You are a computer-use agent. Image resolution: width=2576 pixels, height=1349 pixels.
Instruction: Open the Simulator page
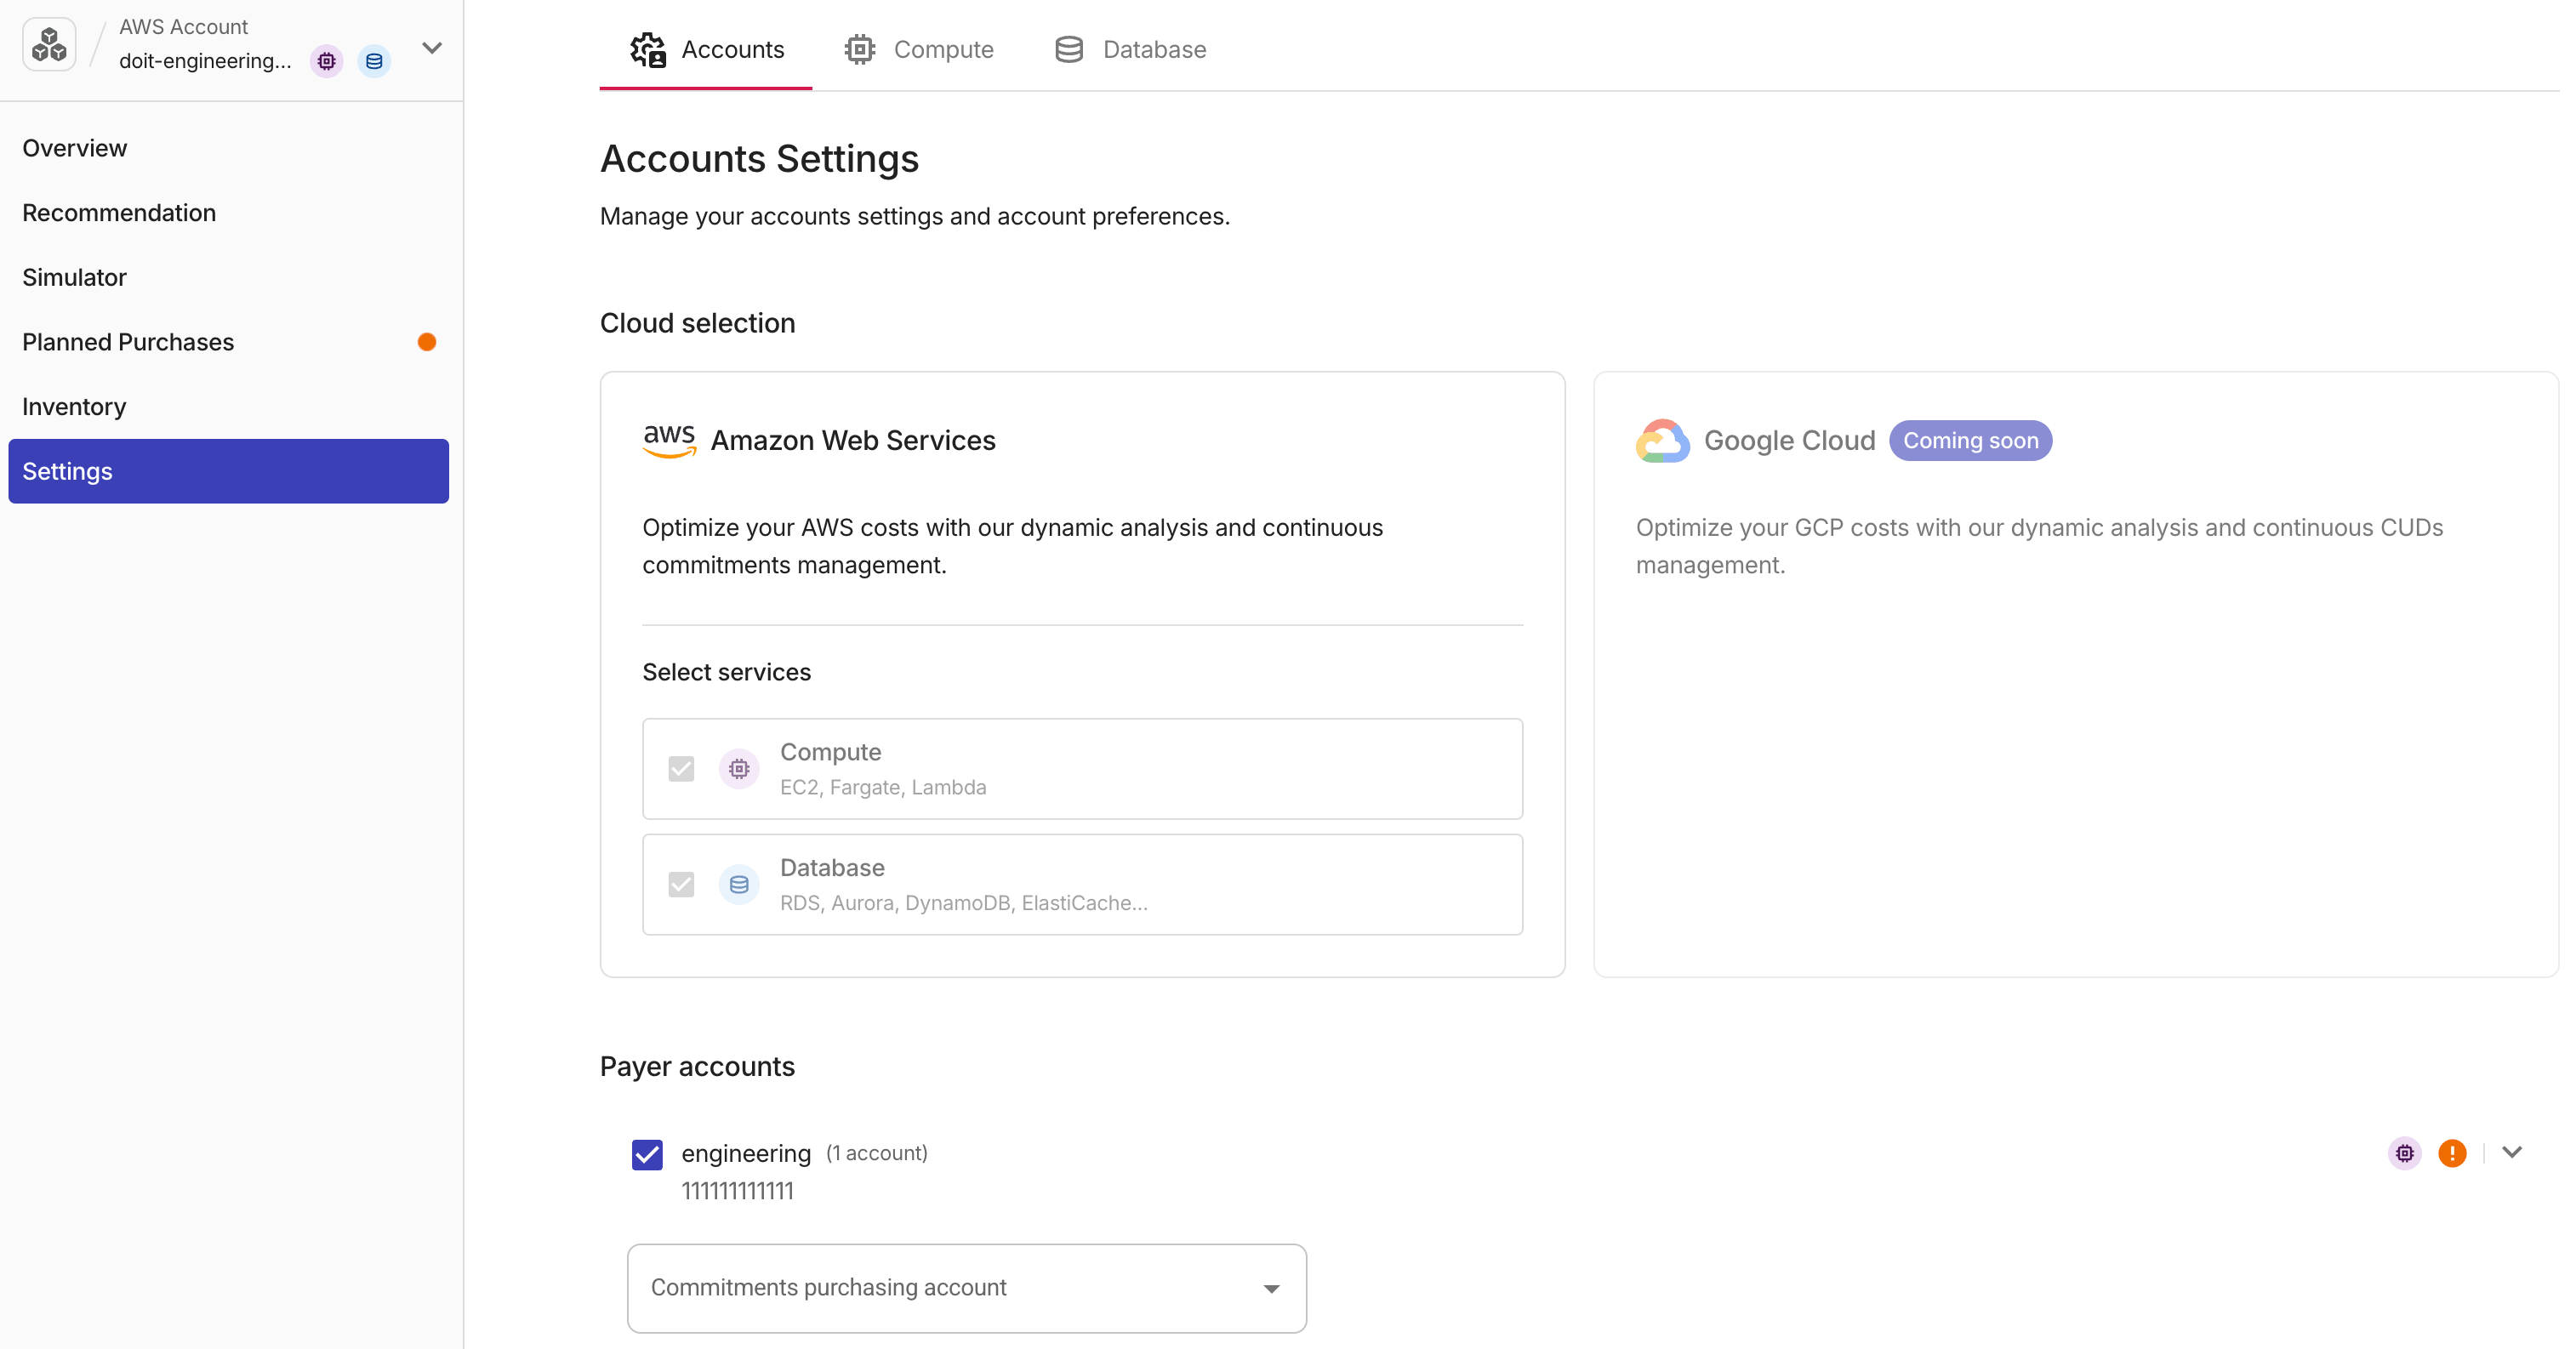click(75, 277)
